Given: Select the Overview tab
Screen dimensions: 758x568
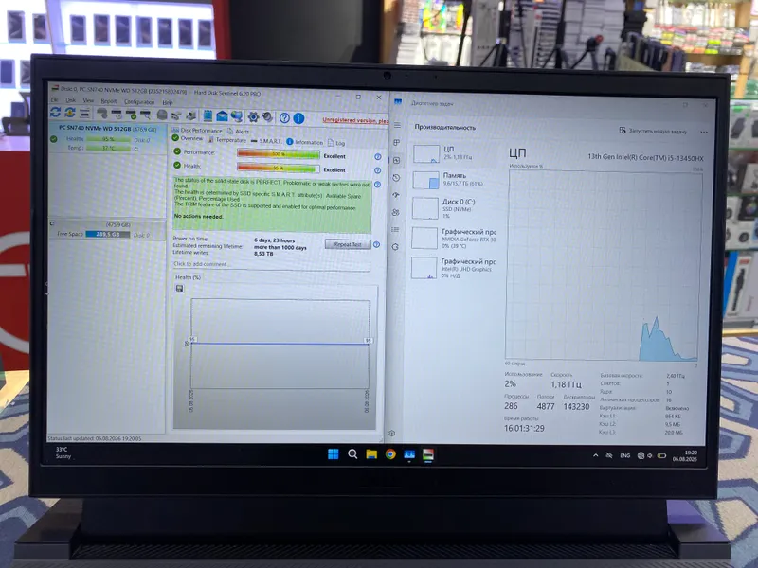Looking at the screenshot, I should (x=188, y=138).
